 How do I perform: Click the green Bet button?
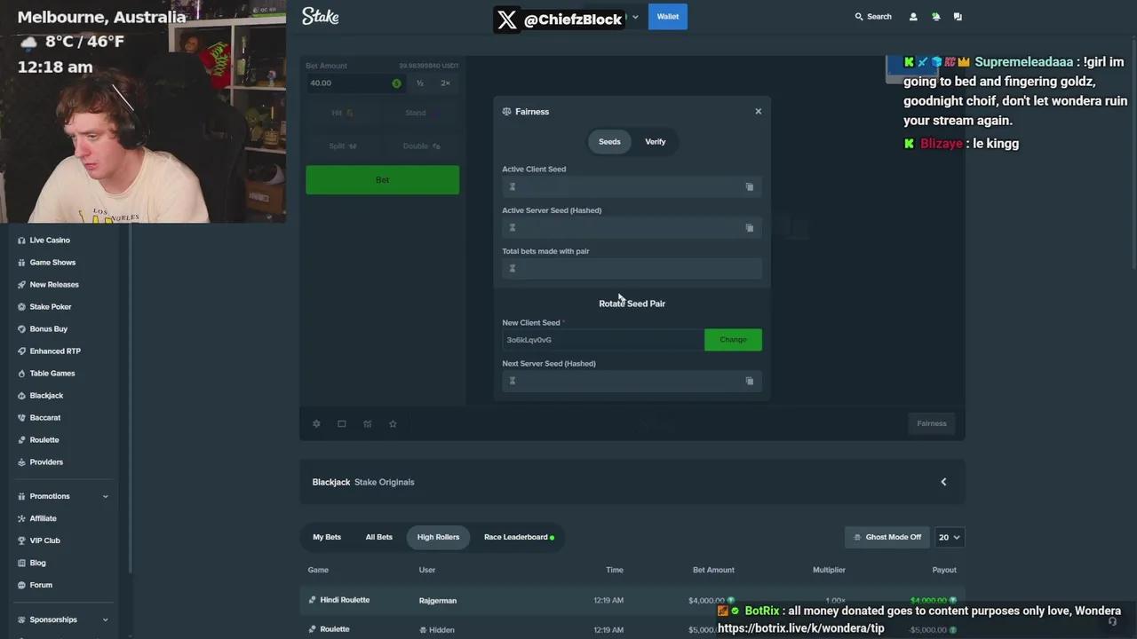(382, 180)
